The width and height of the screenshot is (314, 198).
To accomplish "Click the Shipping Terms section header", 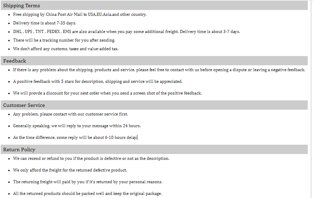I will click(154, 5).
